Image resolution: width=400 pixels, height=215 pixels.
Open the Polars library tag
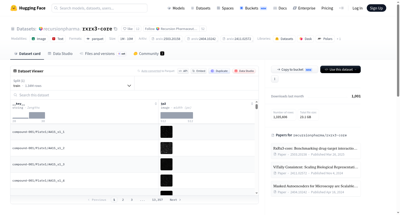(x=325, y=39)
